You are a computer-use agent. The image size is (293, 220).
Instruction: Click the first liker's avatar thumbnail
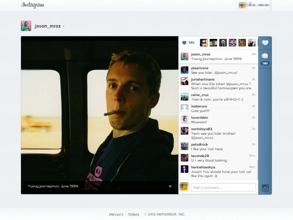pyautogui.click(x=204, y=43)
